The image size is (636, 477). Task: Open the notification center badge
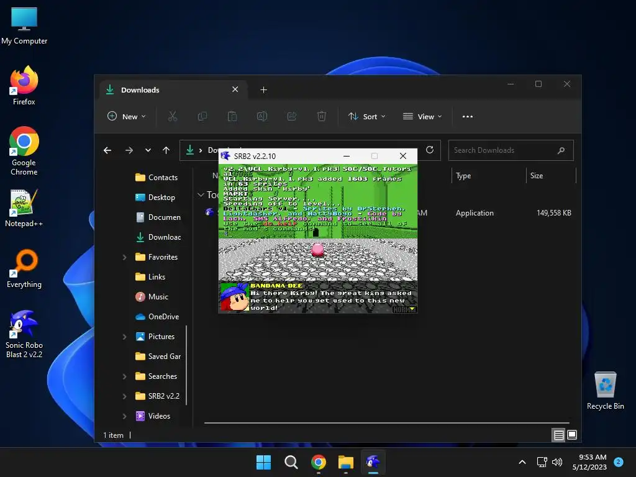(619, 462)
